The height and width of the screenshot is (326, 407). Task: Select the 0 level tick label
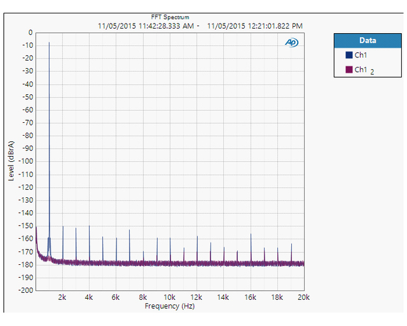pyautogui.click(x=29, y=32)
